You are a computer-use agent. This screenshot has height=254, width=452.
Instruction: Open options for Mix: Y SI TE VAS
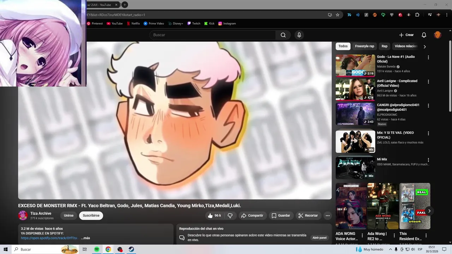click(428, 133)
